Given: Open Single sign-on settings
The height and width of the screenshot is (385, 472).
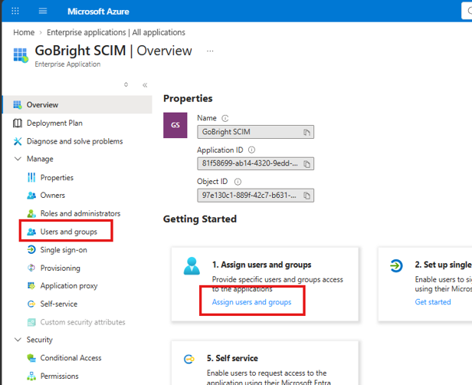Looking at the screenshot, I should 64,250.
